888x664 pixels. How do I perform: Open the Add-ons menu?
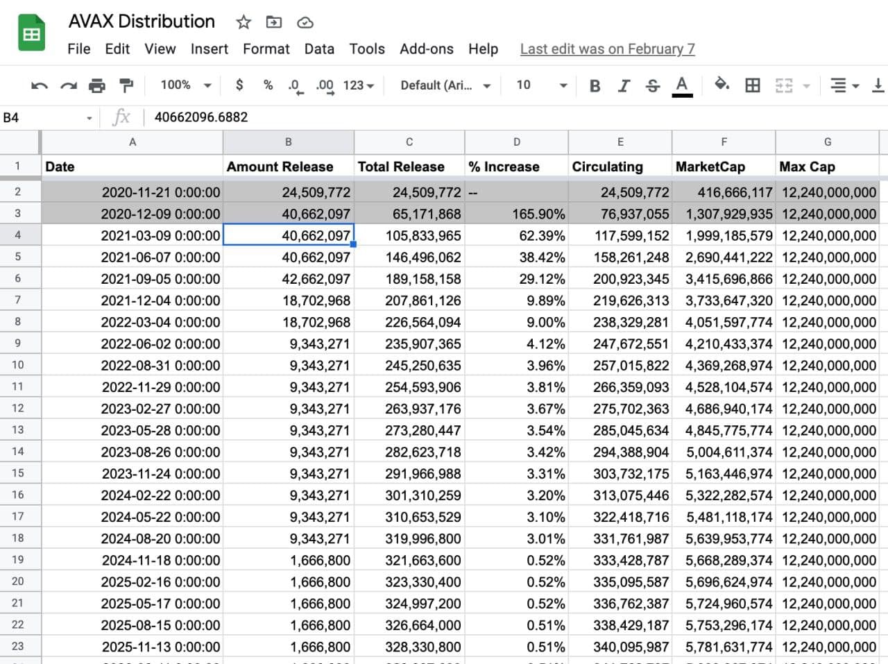(x=426, y=49)
